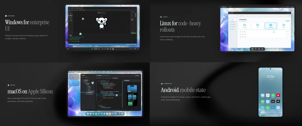The image size is (302, 126).
Task: Select the Files tab in Linux top panel
Action: 230,7
